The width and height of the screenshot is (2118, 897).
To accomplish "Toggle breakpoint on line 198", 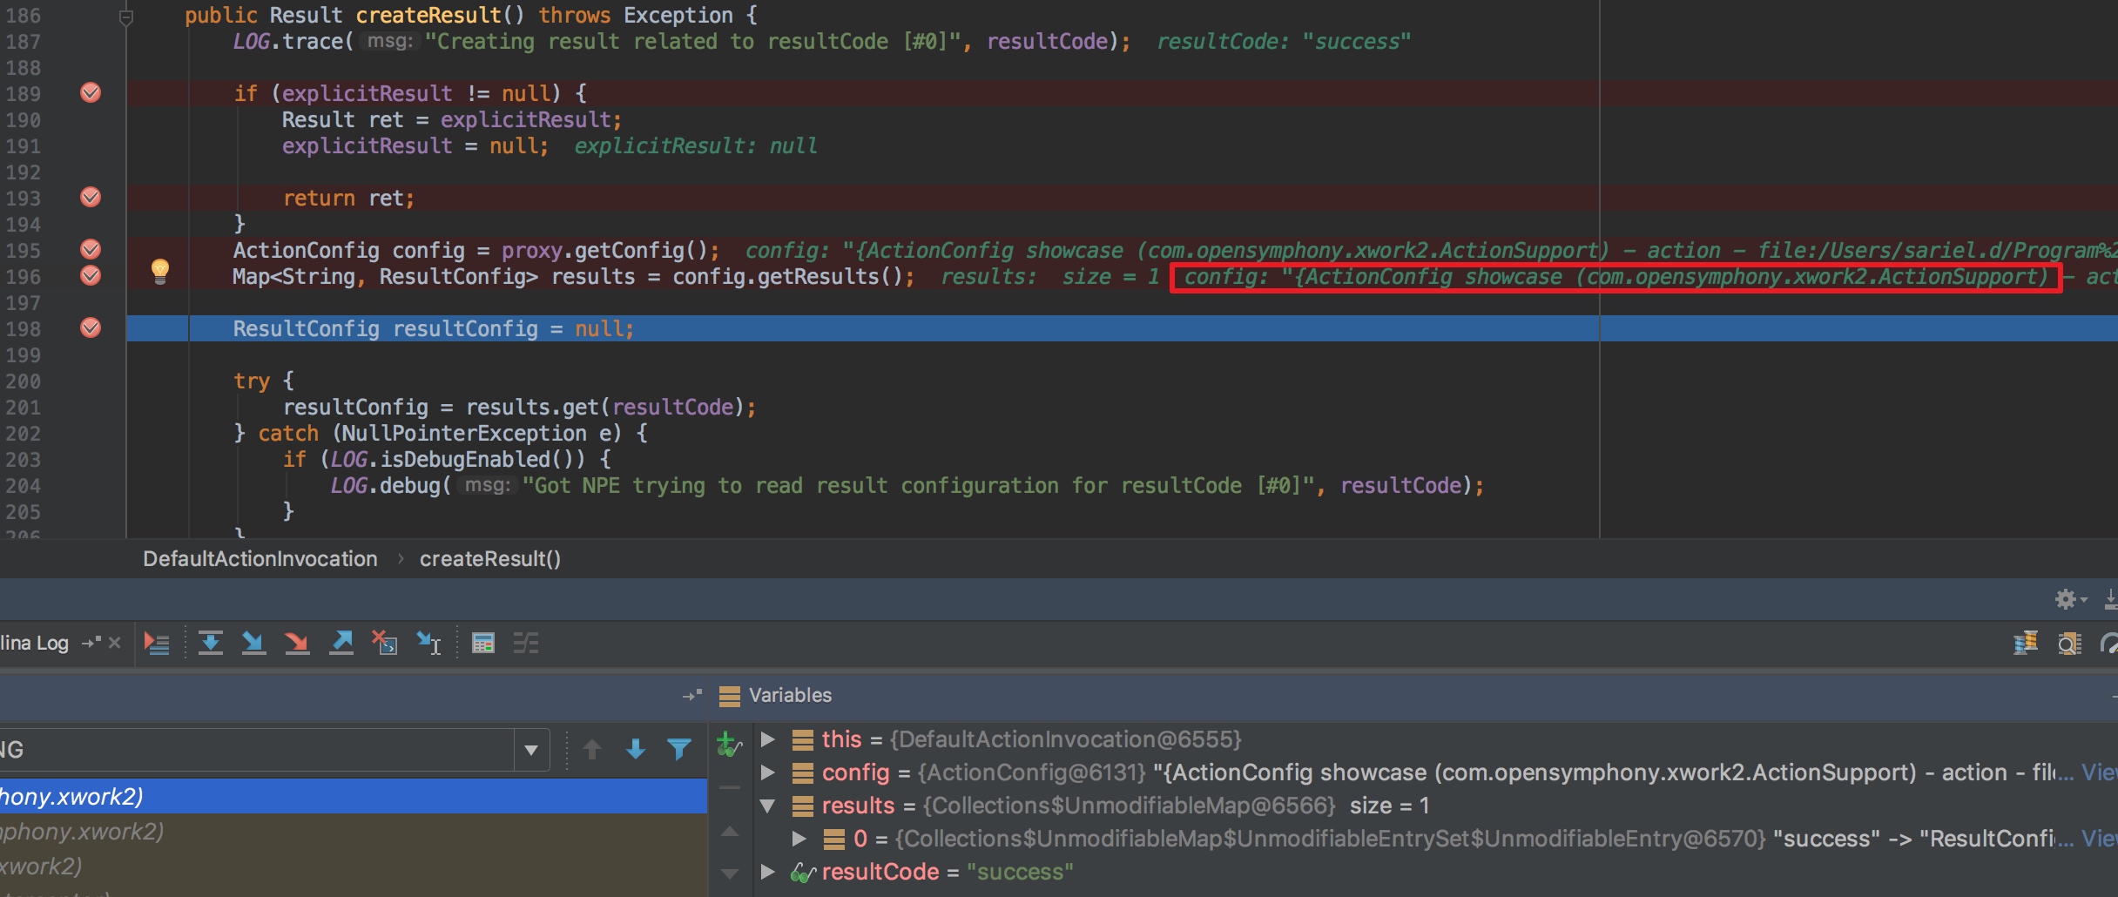I will point(91,327).
